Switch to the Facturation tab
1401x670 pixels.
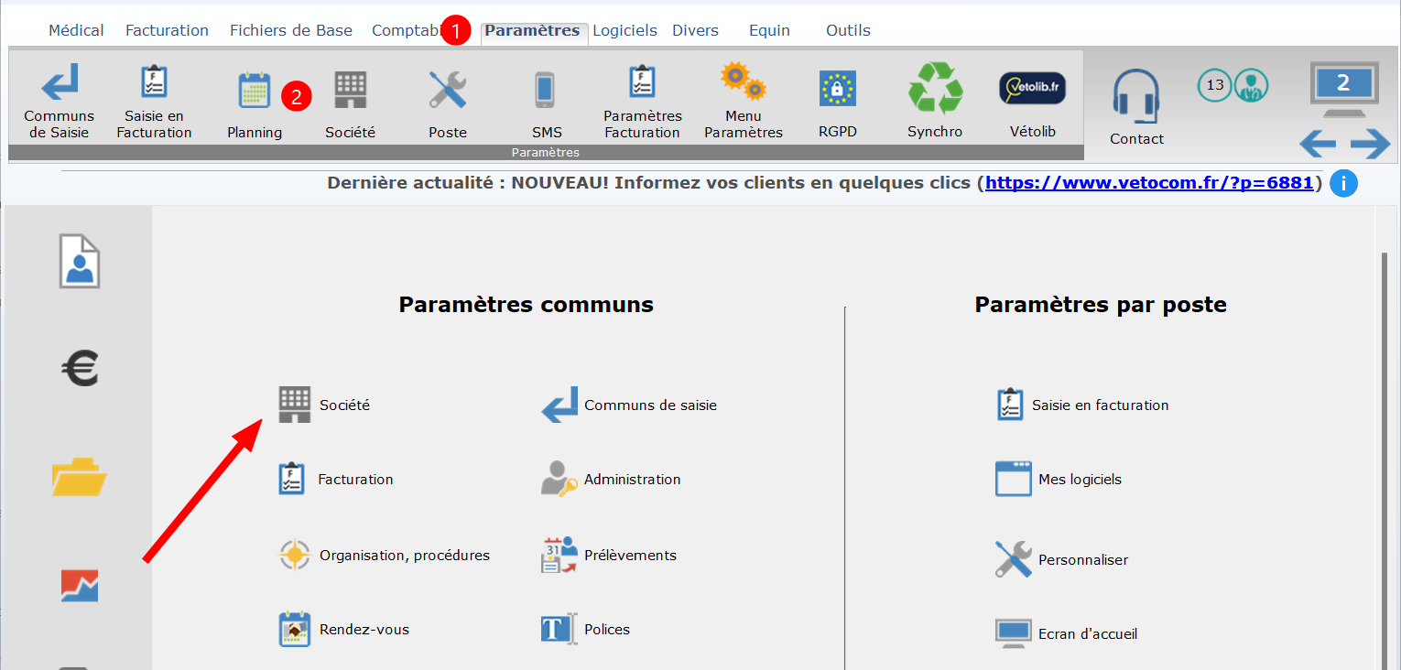click(167, 30)
